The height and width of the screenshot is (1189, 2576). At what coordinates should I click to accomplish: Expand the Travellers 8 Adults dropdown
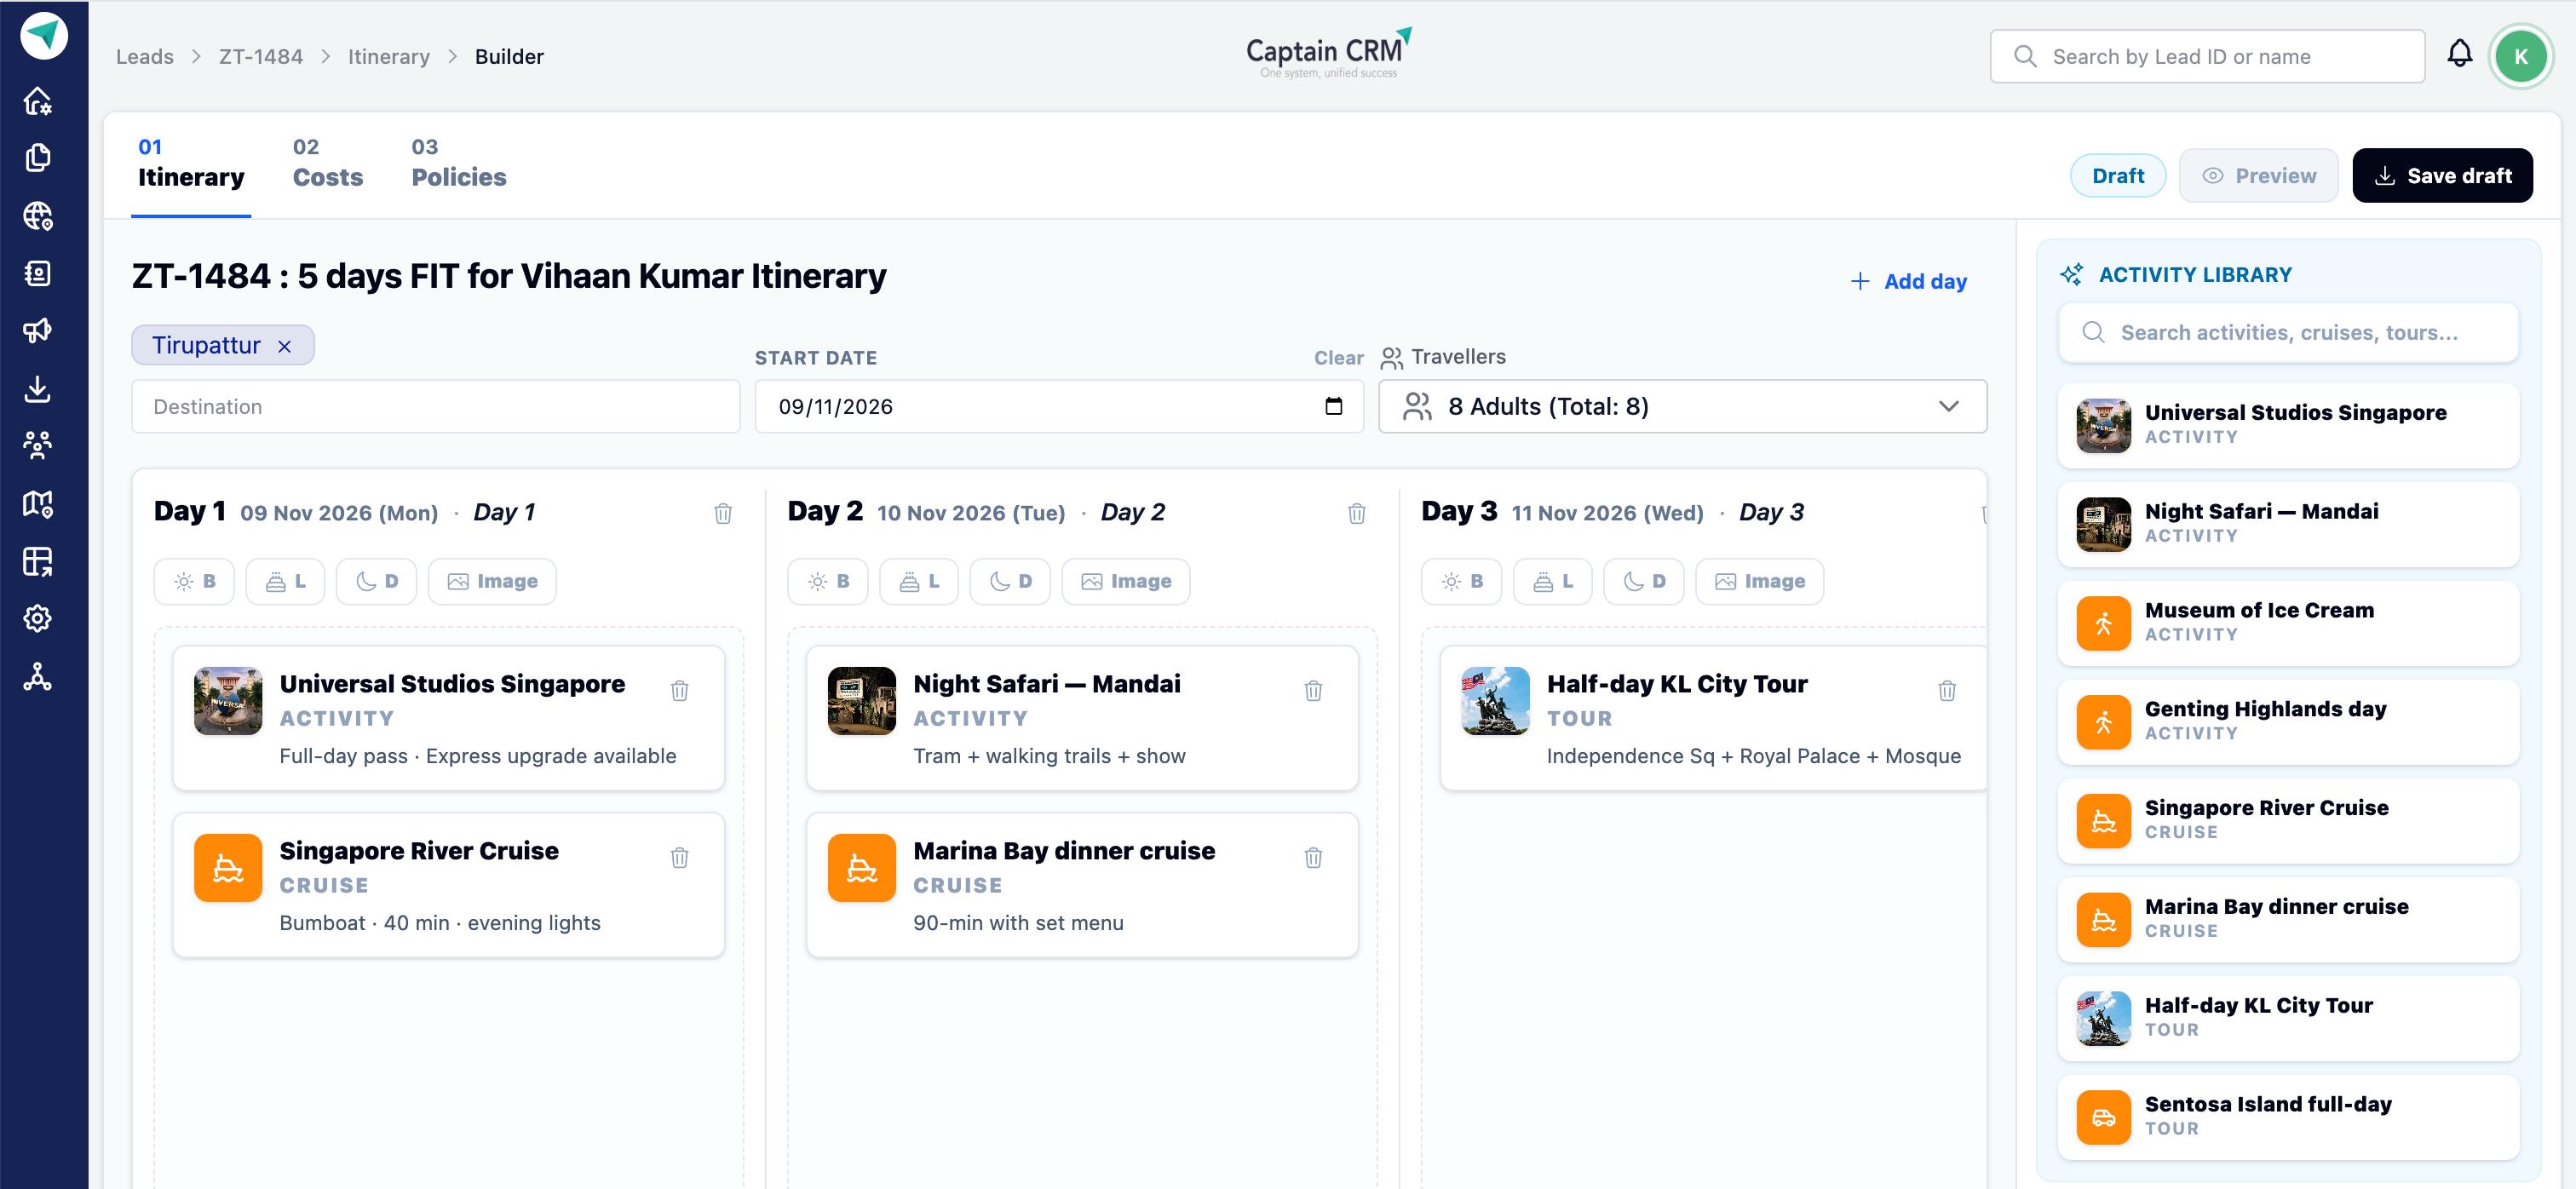pos(1682,406)
